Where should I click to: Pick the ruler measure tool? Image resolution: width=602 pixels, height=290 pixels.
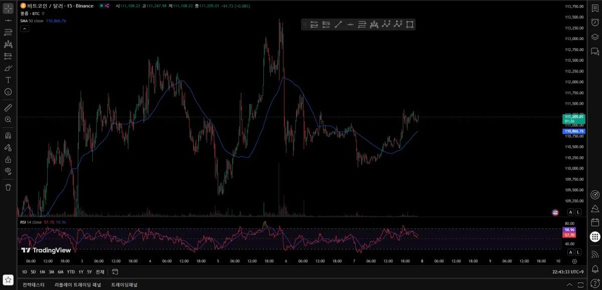8,107
